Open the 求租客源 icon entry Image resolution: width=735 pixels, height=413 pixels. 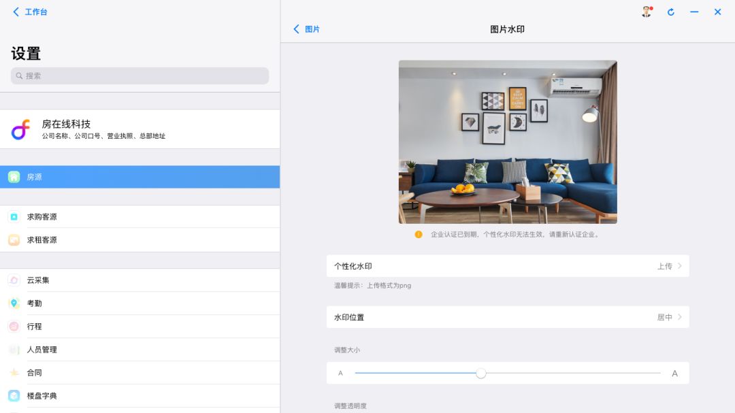point(14,239)
